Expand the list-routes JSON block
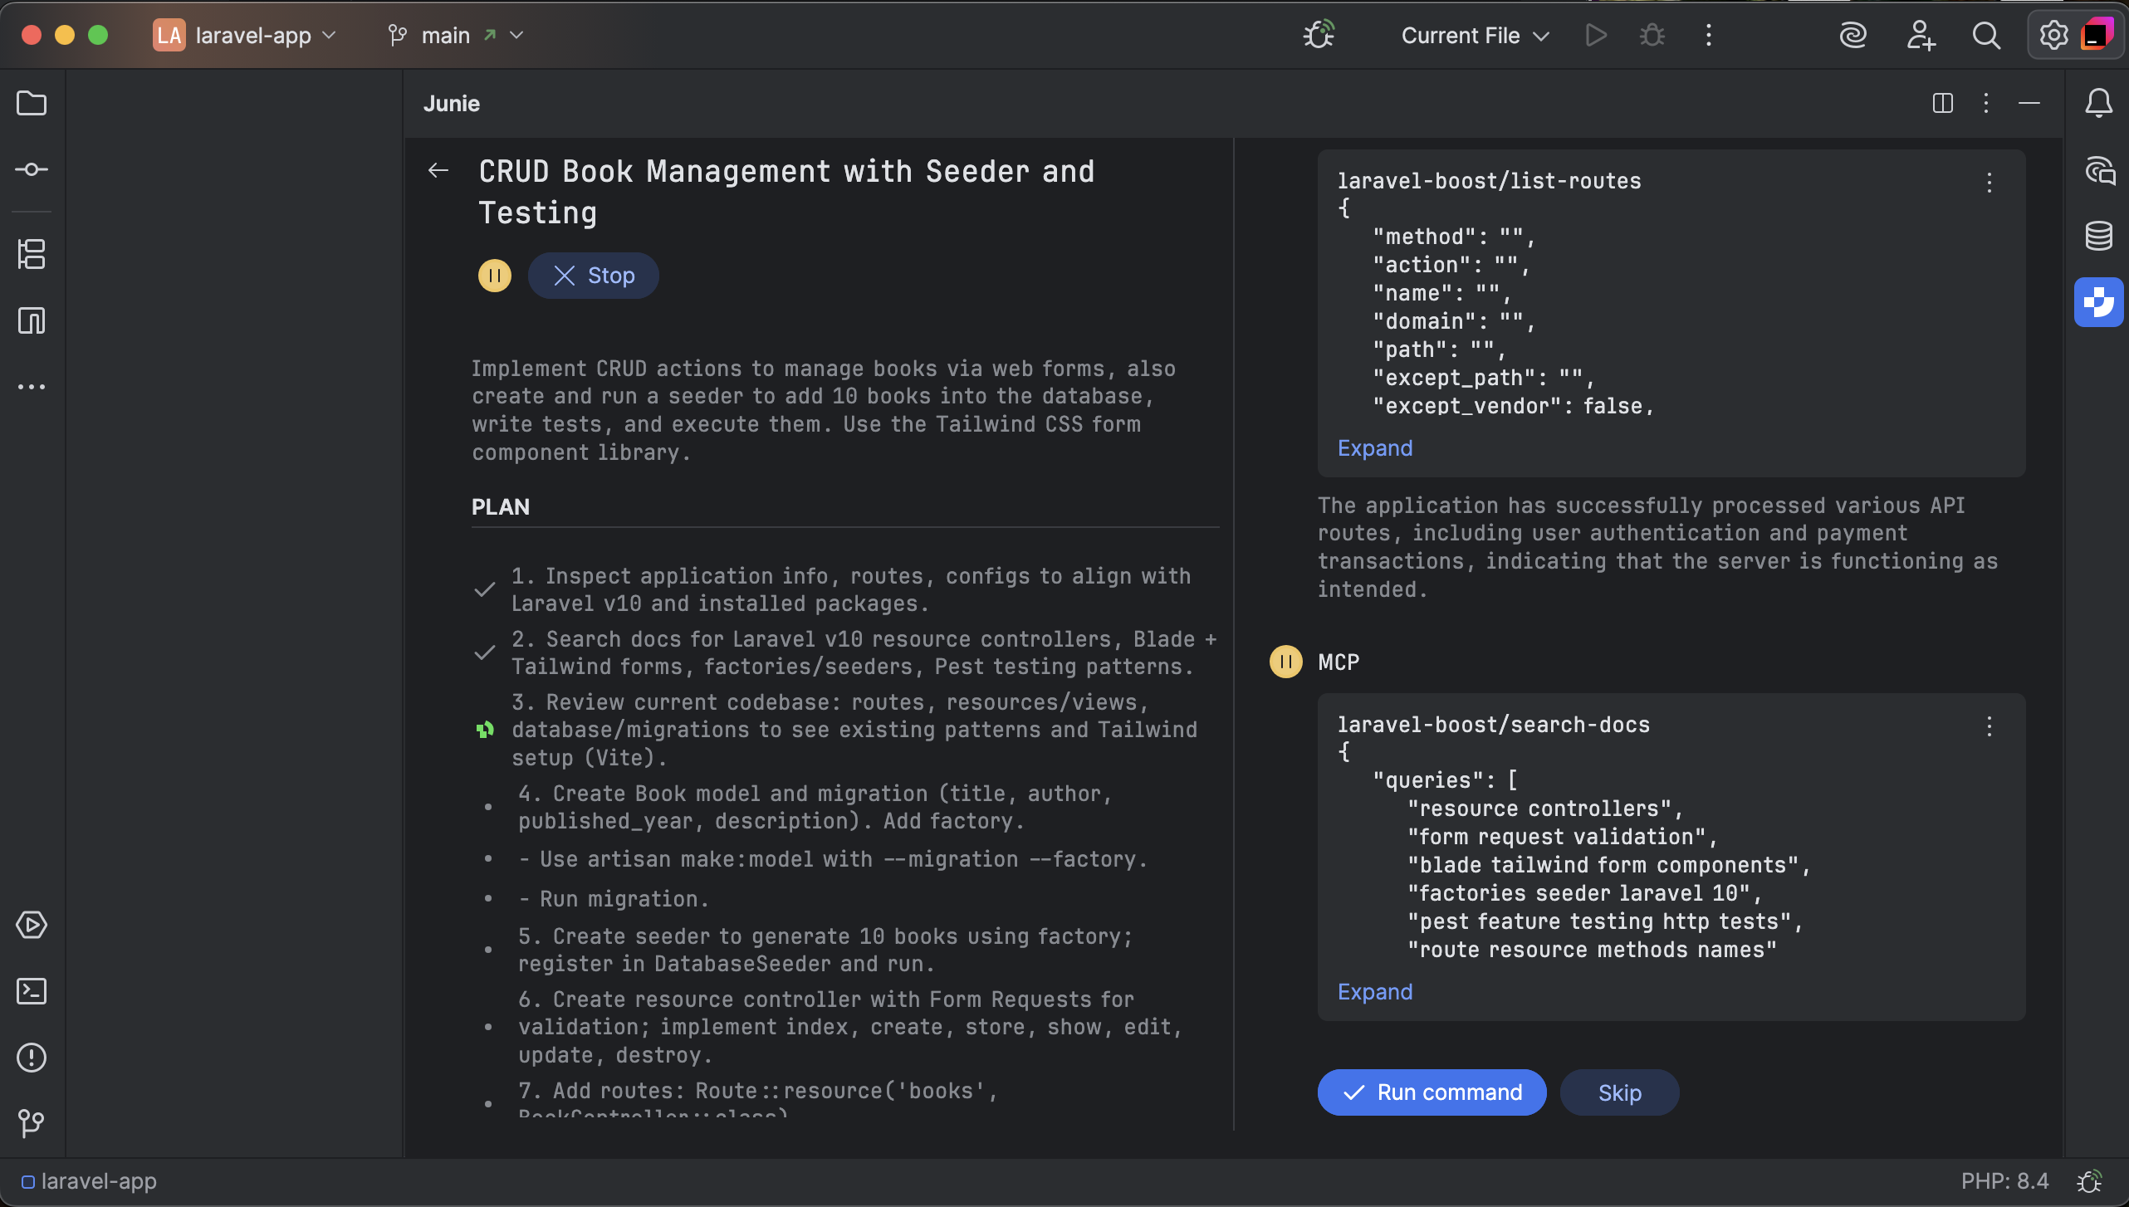Image resolution: width=2129 pixels, height=1207 pixels. [x=1374, y=448]
